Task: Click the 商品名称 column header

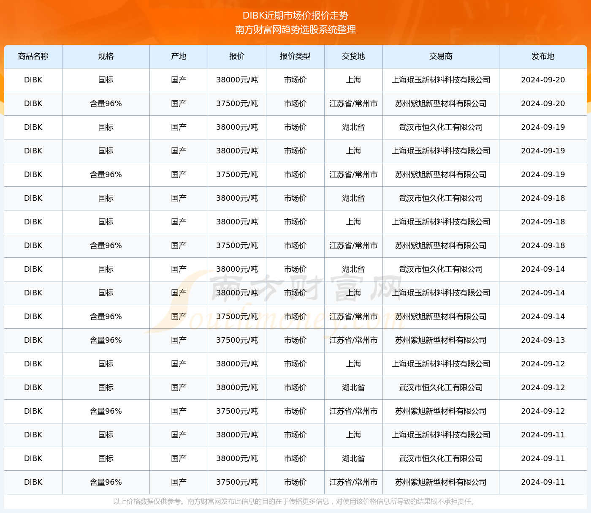Action: pyautogui.click(x=33, y=56)
